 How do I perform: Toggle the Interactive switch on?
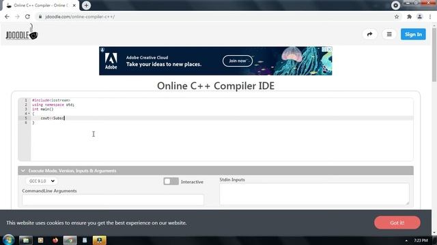pos(171,182)
